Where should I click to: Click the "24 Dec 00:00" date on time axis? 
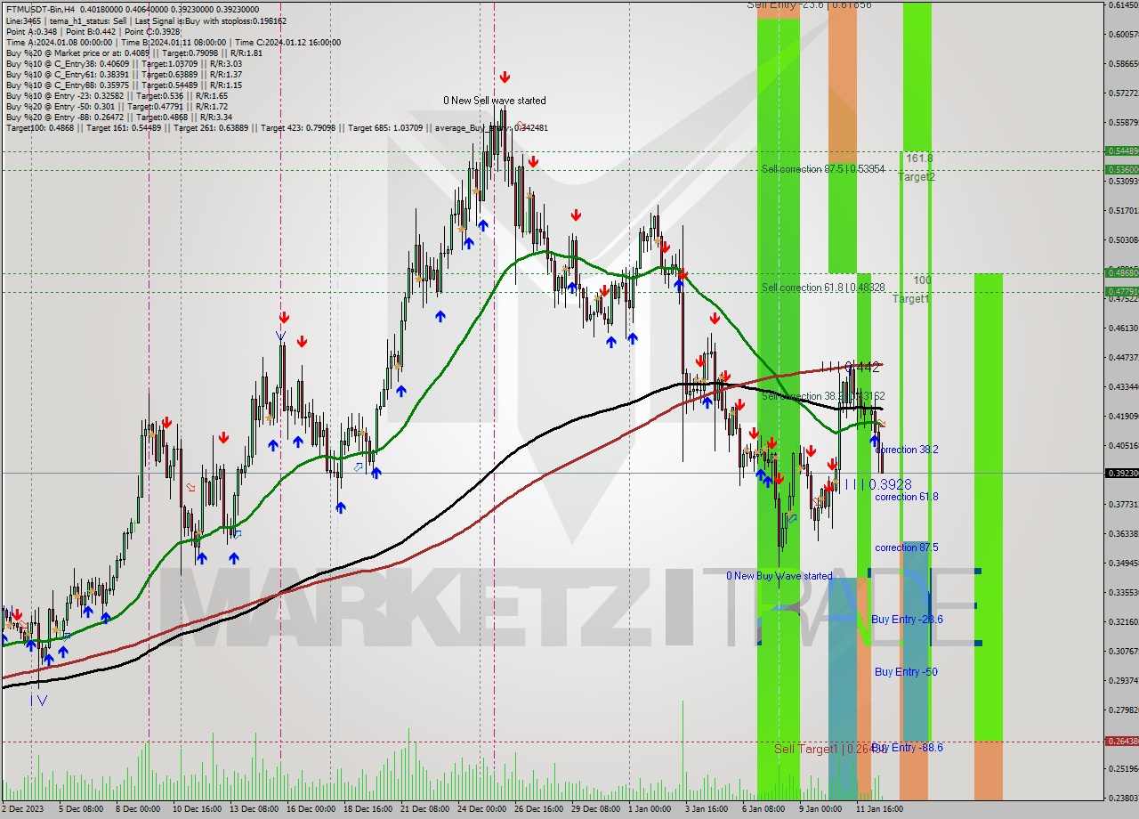pyautogui.click(x=481, y=809)
